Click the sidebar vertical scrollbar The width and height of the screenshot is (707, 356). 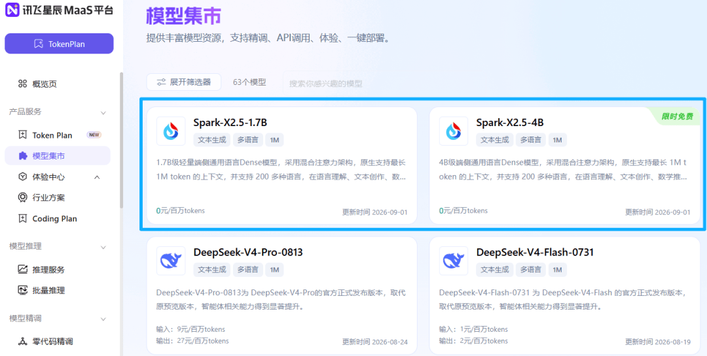tap(121, 140)
